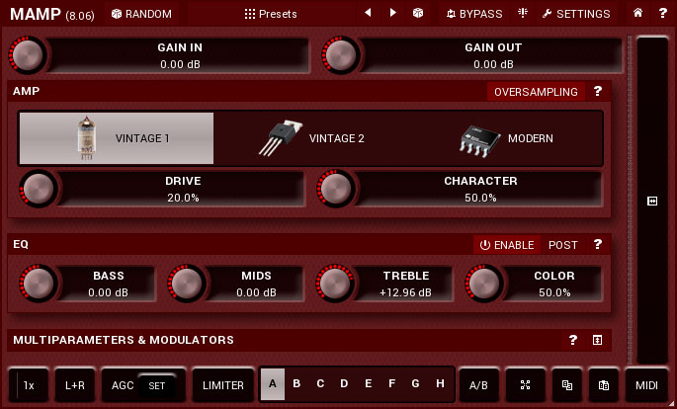Click the A/B comparison button
The image size is (677, 409).
coord(478,385)
